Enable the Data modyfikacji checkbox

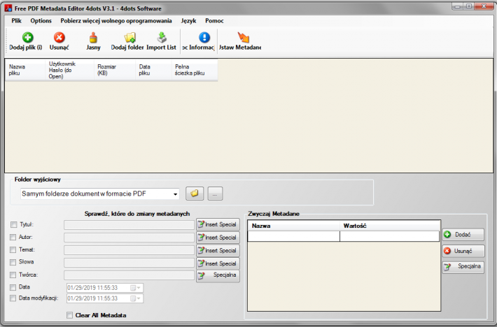point(13,298)
